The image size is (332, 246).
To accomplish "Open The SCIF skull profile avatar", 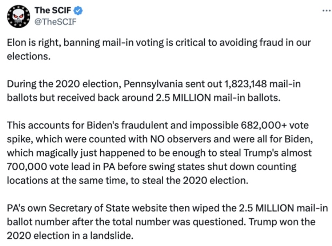I will [x=18, y=16].
